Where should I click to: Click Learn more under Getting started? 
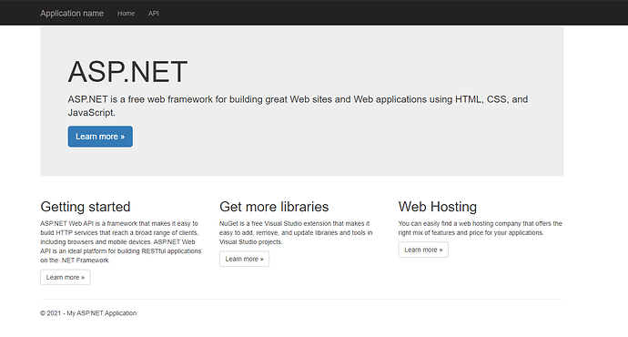66,277
